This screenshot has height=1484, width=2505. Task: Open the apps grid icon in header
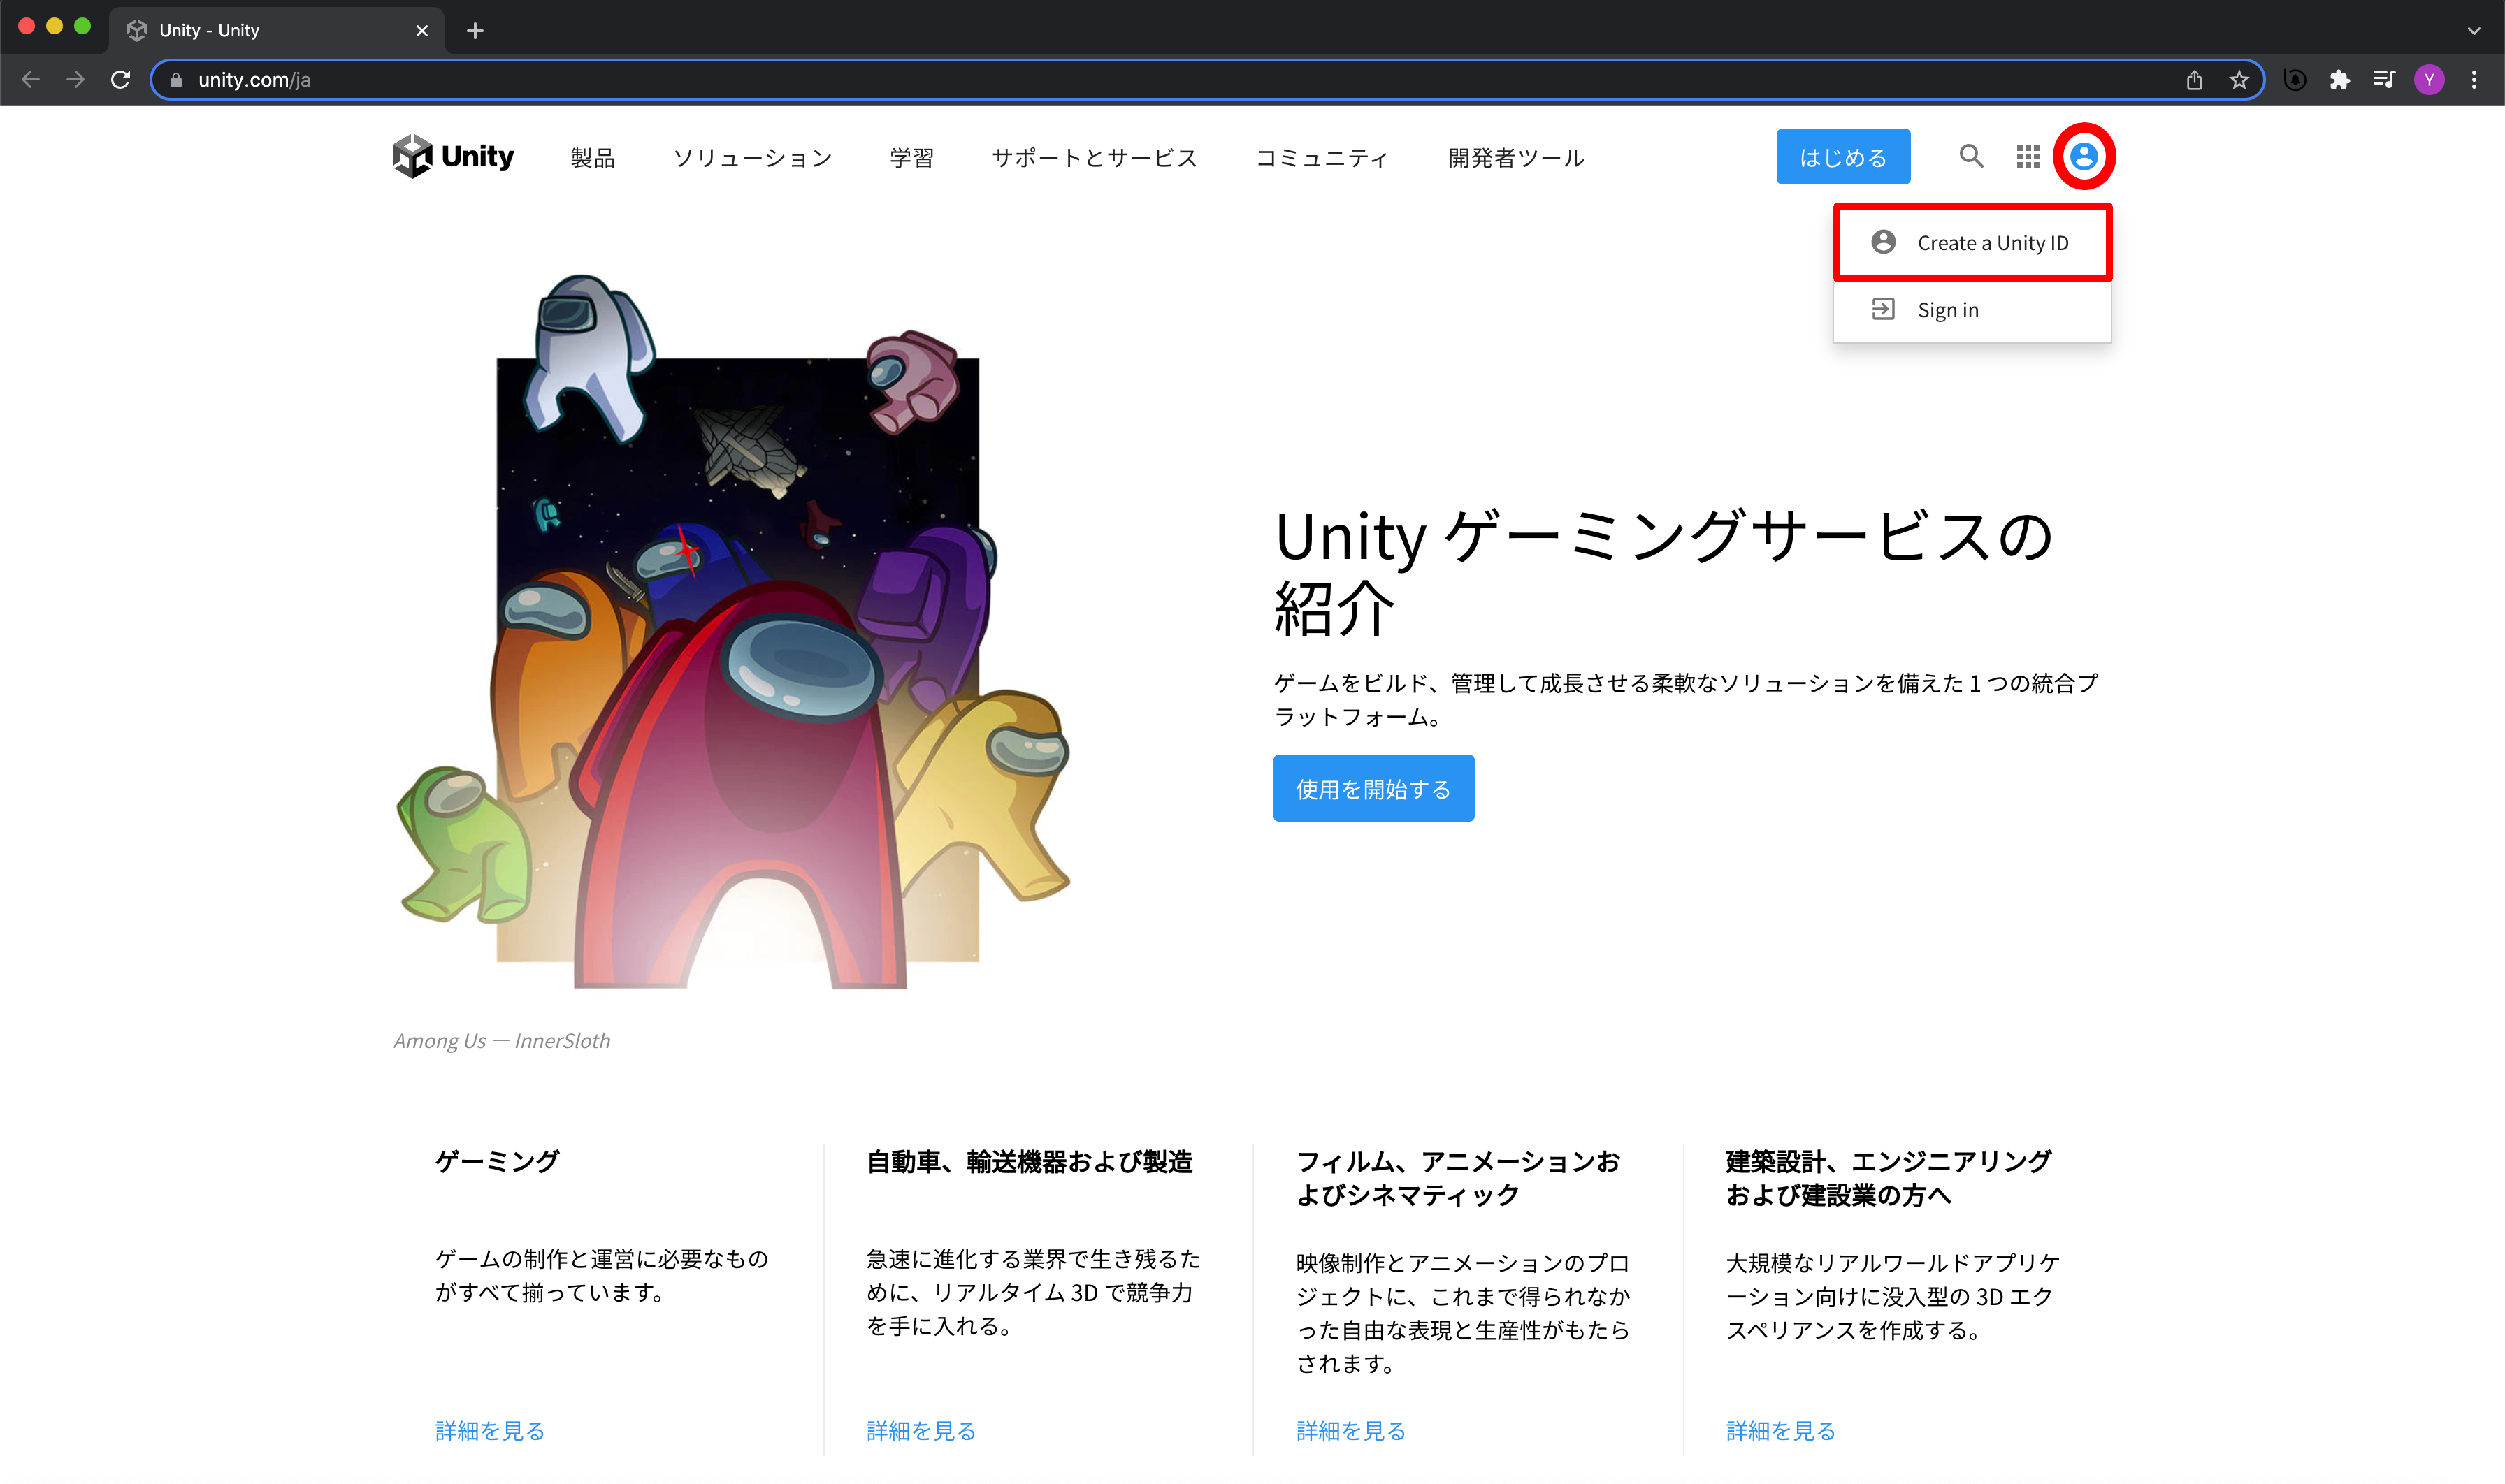pos(2028,156)
